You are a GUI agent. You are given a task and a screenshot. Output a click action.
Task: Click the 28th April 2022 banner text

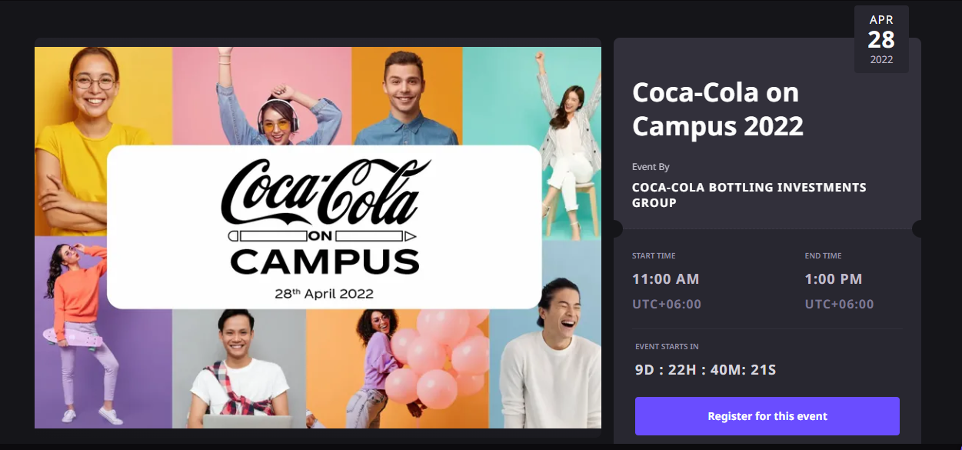coord(324,293)
